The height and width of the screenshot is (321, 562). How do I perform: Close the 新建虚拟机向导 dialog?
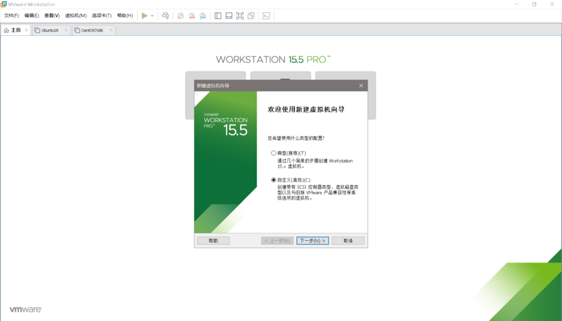361,85
